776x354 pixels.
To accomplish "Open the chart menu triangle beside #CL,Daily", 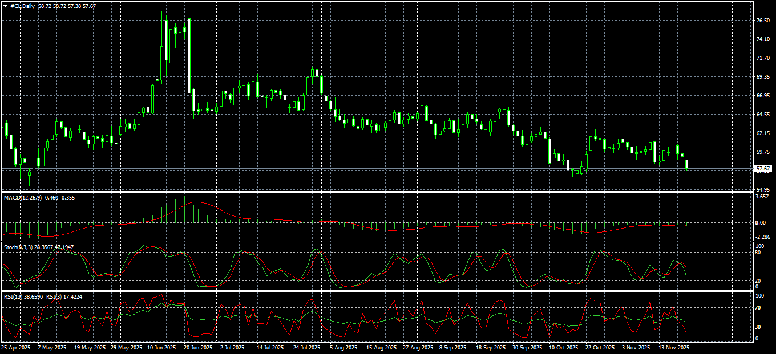I will [5, 6].
